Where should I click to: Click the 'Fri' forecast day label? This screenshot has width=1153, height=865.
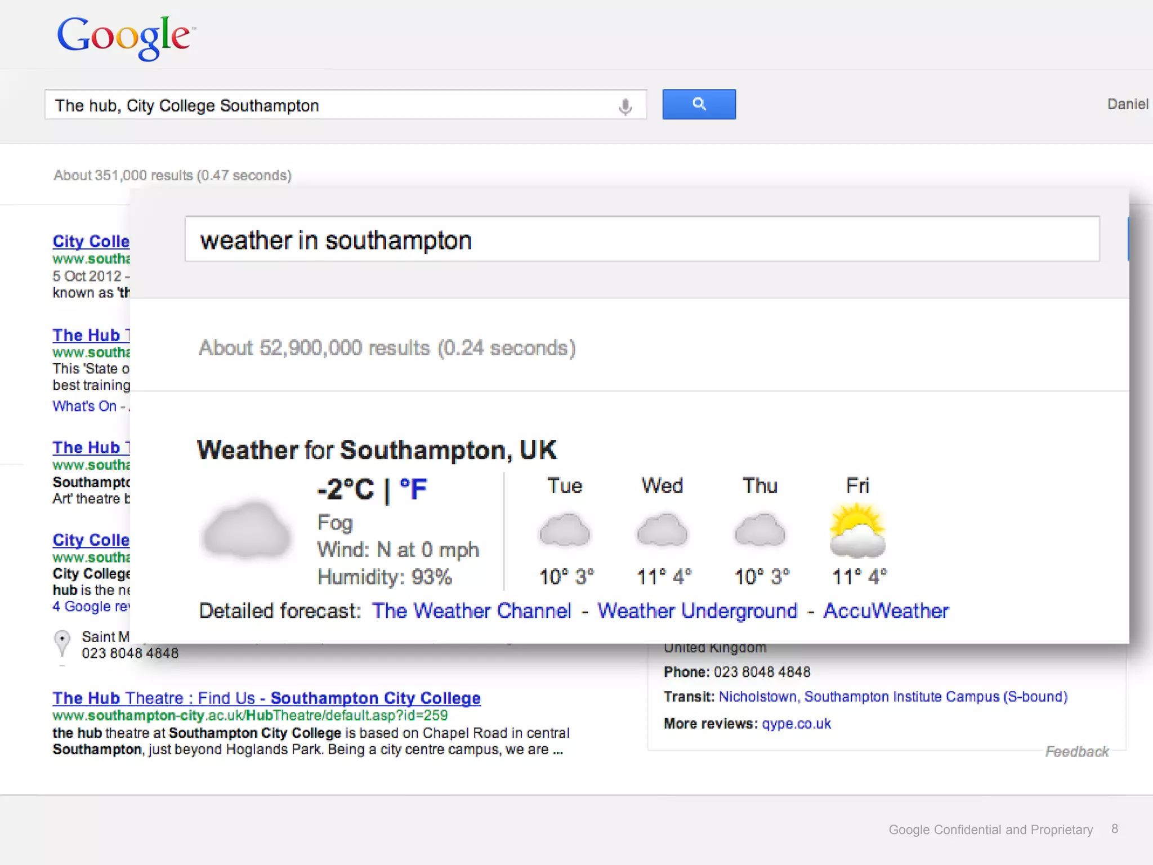[857, 485]
